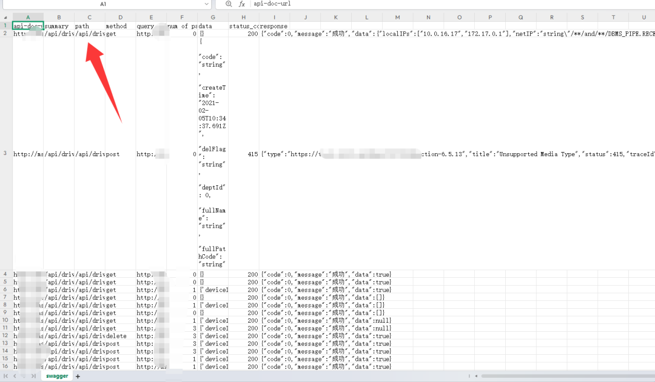Screen dimensions: 655x382
Task: Jump to the last sheet tab arrow
Action: click(33, 376)
